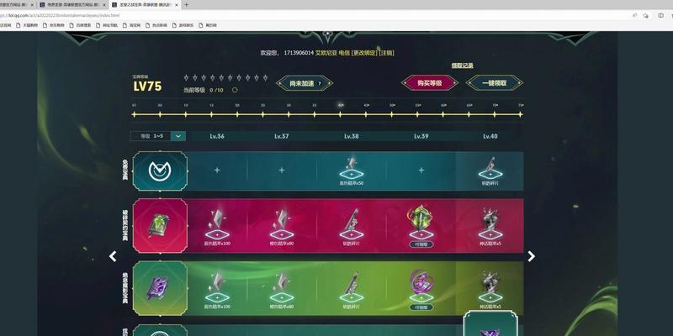Click the highlighted level 40 marker on progress line
The width and height of the screenshot is (673, 336).
(340, 114)
